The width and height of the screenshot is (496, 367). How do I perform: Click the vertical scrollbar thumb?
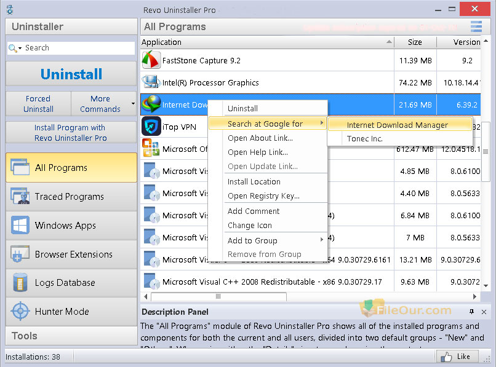(x=486, y=152)
